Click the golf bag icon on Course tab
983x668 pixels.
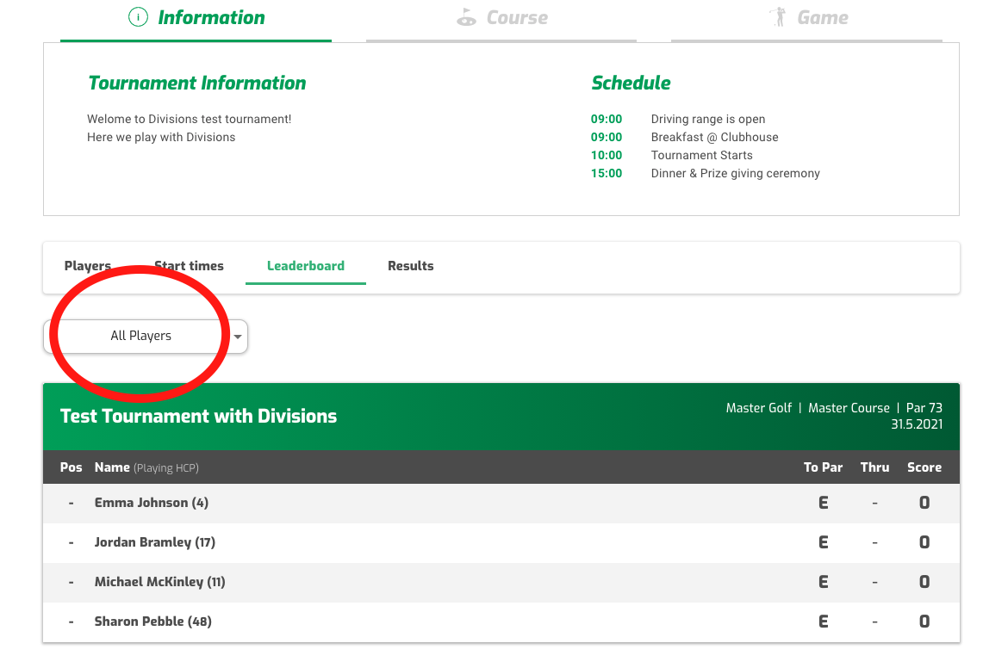(466, 15)
